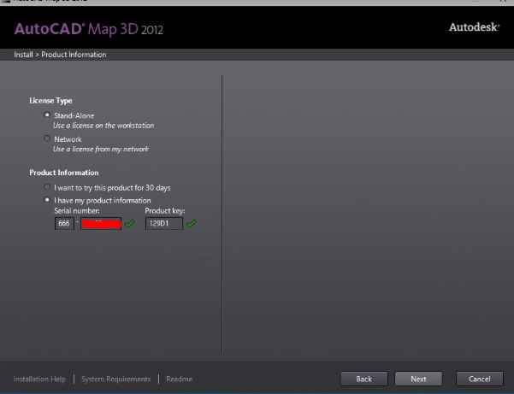This screenshot has width=514, height=394.
Task: View System Requirements link
Action: coord(116,379)
